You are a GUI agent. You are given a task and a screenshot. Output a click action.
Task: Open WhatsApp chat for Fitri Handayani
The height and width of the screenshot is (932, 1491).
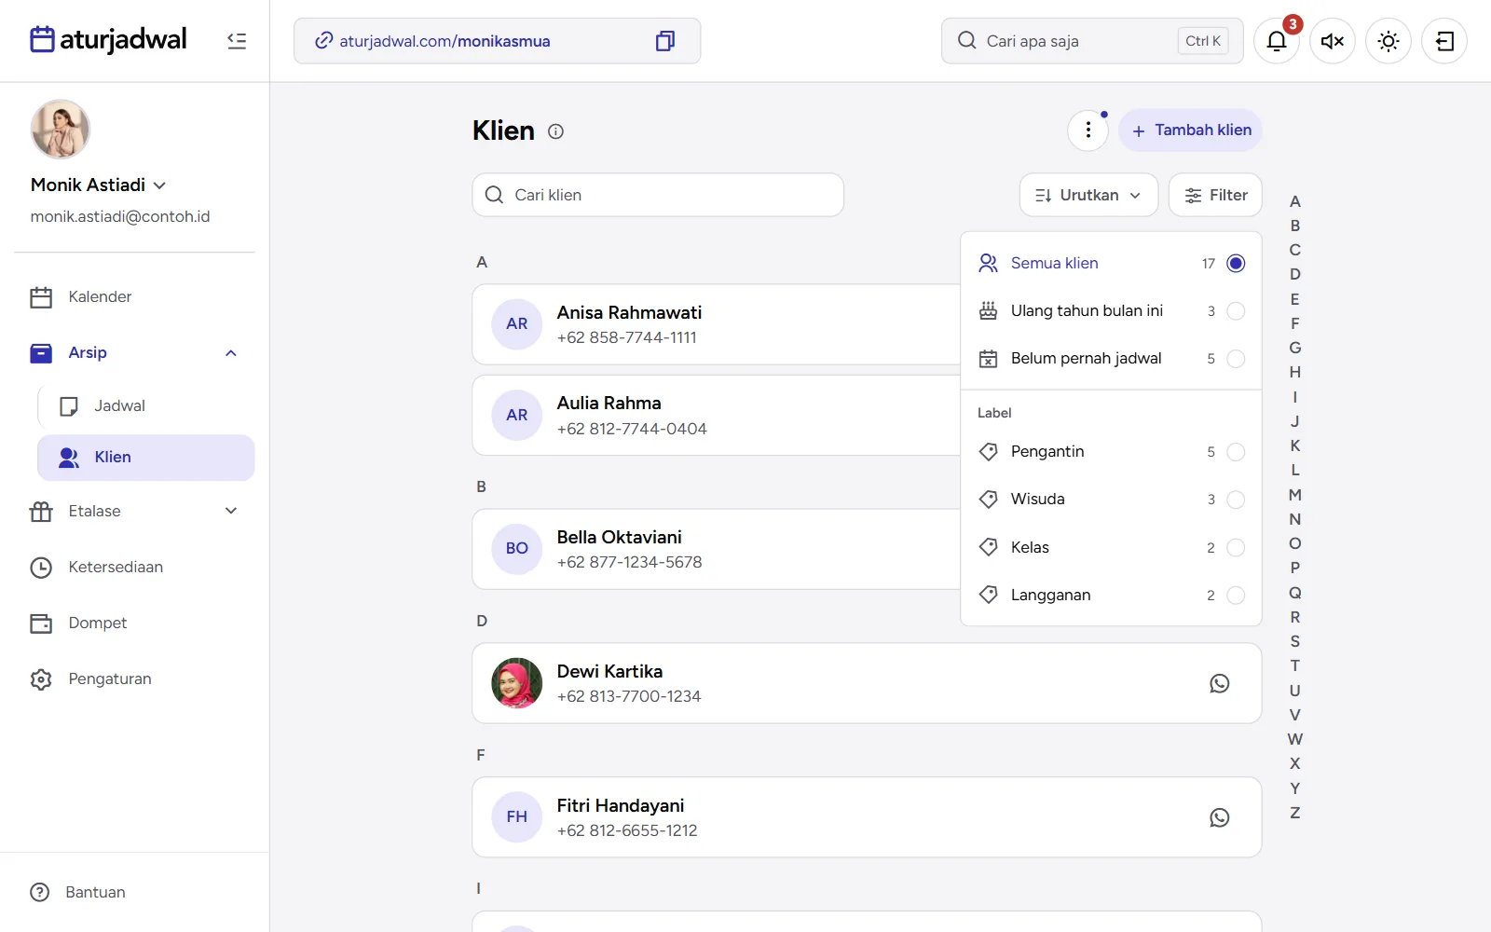1219,817
